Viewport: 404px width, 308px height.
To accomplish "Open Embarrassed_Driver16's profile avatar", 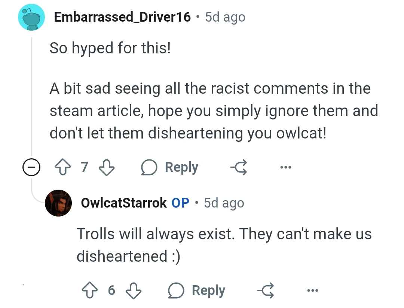I will tap(31, 17).
